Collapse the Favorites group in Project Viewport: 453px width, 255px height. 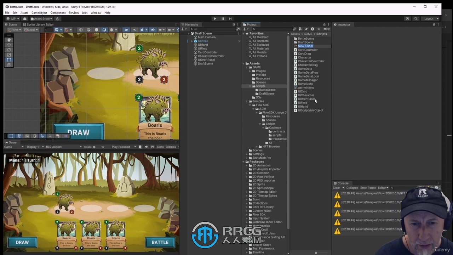tap(243, 33)
